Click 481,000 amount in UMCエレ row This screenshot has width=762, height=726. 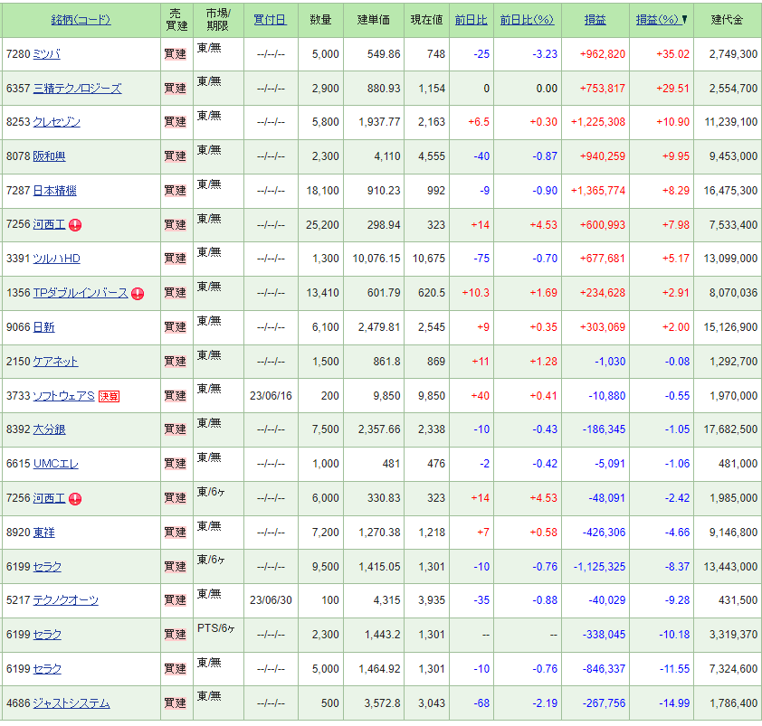pos(738,464)
